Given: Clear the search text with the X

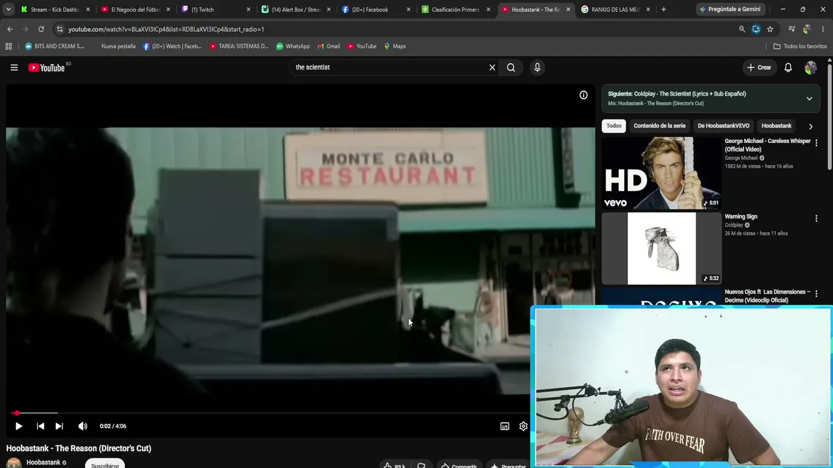Looking at the screenshot, I should (x=492, y=68).
